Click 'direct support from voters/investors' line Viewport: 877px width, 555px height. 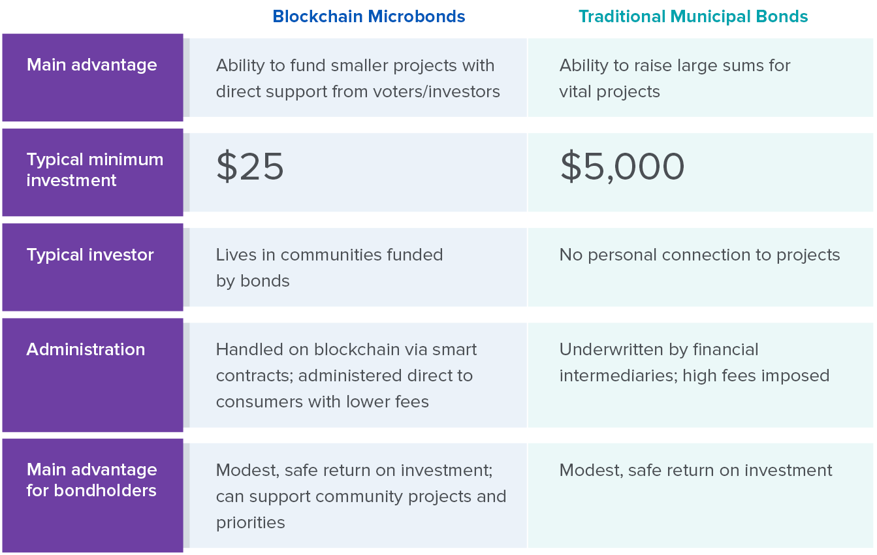tap(358, 91)
